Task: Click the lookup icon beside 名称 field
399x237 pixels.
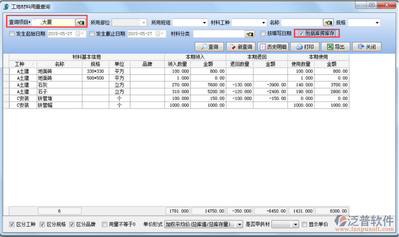Action: 328,22
